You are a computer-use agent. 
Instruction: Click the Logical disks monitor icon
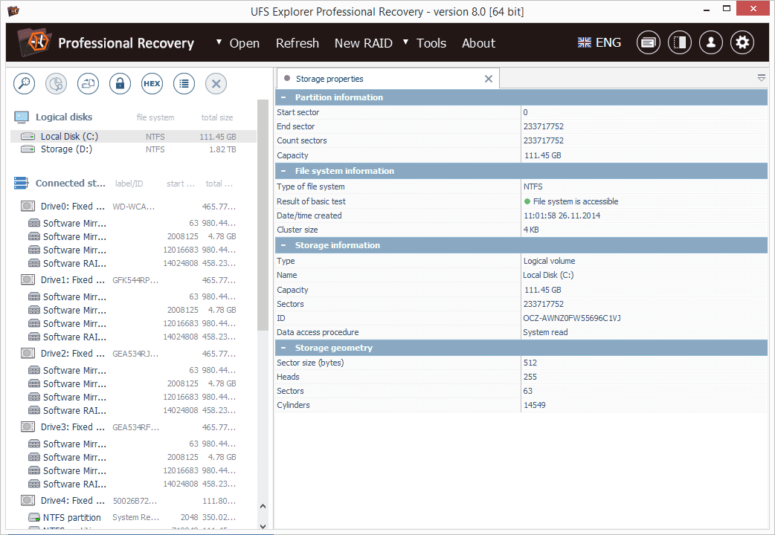point(22,117)
